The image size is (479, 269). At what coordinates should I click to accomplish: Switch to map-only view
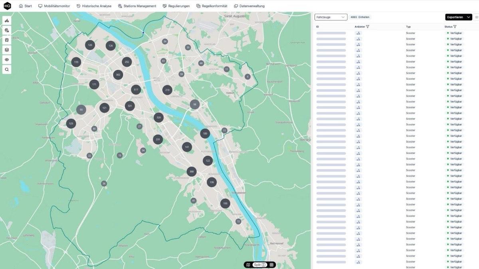click(248, 265)
